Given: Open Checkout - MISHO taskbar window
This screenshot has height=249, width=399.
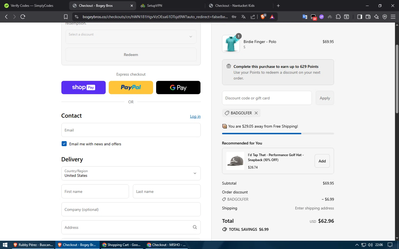Looking at the screenshot, I should [x=166, y=245].
